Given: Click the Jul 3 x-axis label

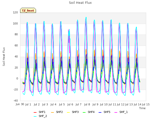Looking at the screenshot, I should [45, 105].
